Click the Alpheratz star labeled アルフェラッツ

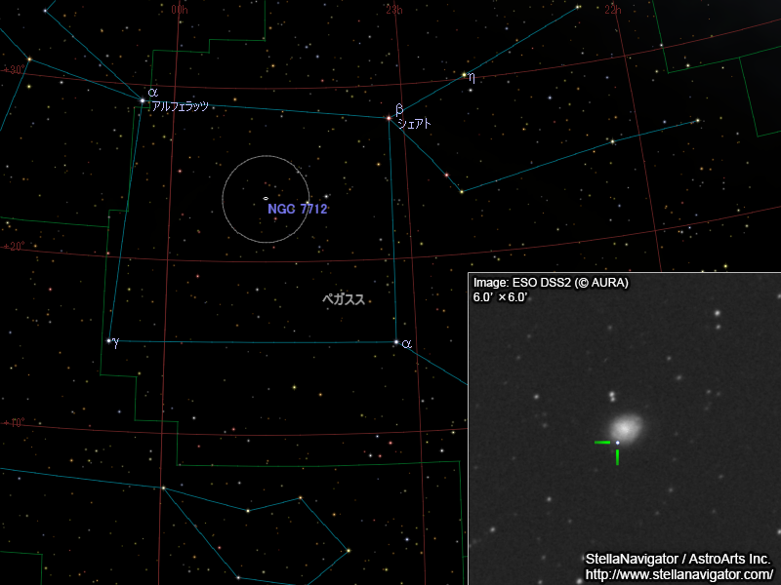(143, 100)
